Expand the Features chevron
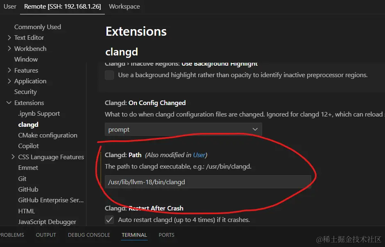This screenshot has height=247, width=385. 9,70
